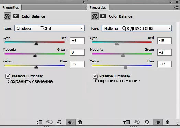Open right Properties panel flyout menu
Image resolution: width=180 pixels, height=128 pixels.
tap(176, 8)
